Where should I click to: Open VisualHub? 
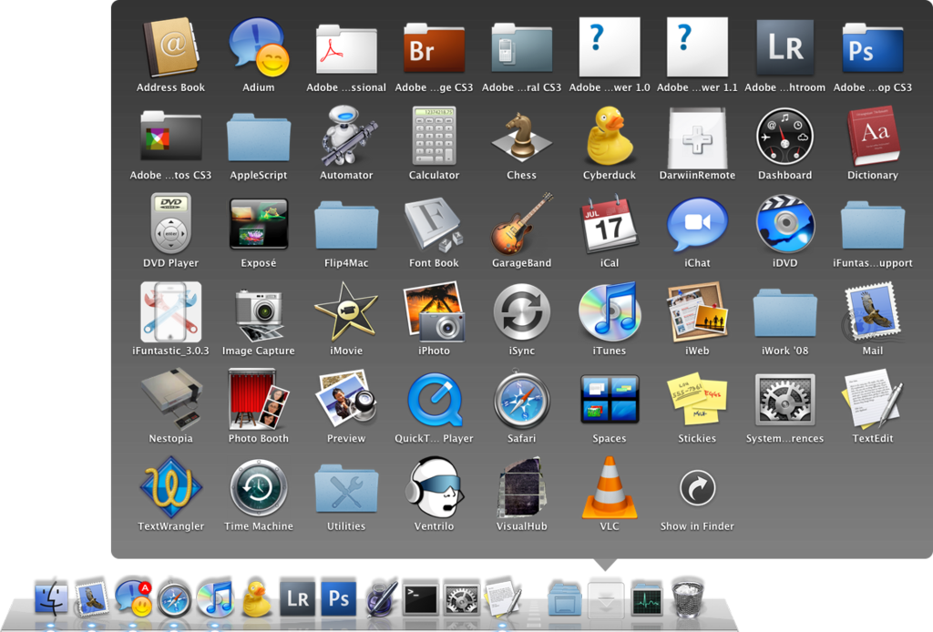(522, 487)
